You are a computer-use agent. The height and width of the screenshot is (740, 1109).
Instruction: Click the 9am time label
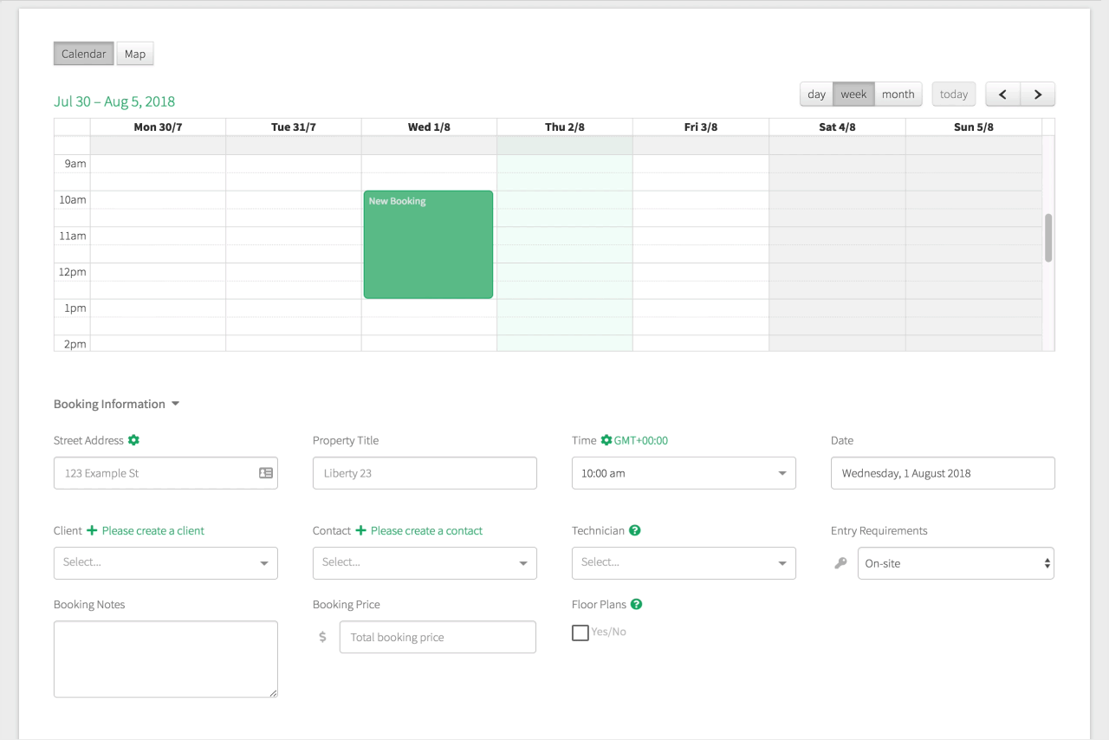[75, 164]
